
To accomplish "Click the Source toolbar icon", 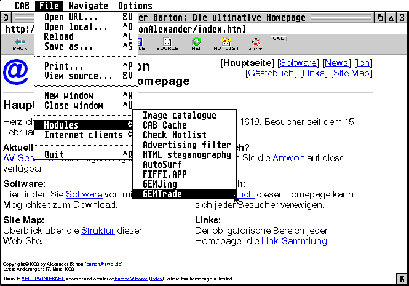I will (167, 44).
